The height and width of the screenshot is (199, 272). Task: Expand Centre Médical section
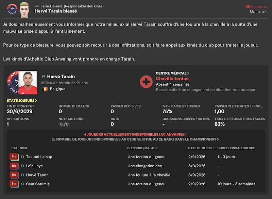point(172,73)
